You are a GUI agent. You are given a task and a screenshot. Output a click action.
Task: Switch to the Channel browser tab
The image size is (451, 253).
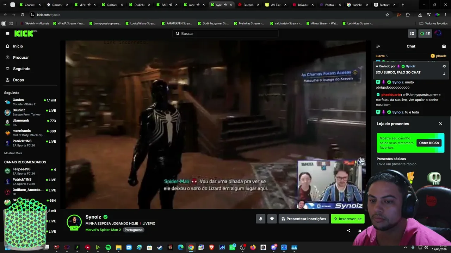[30, 5]
